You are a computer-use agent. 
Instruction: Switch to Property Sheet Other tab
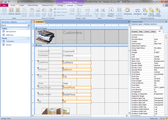(153, 32)
